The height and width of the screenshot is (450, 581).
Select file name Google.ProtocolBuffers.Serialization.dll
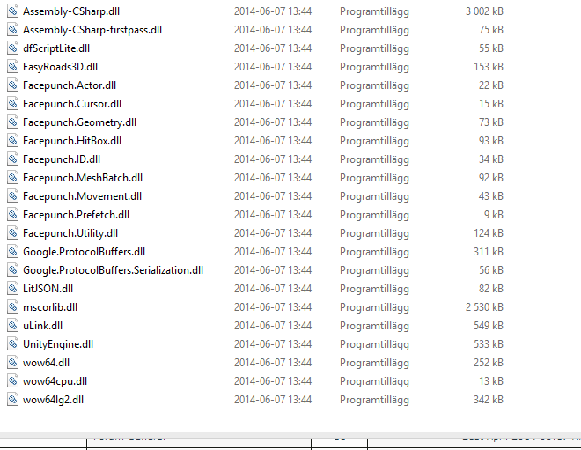coord(113,270)
